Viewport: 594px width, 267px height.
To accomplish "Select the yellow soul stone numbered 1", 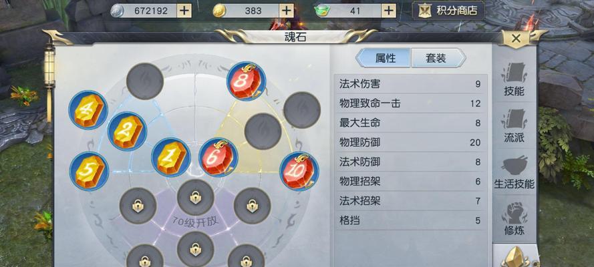I will coord(171,158).
